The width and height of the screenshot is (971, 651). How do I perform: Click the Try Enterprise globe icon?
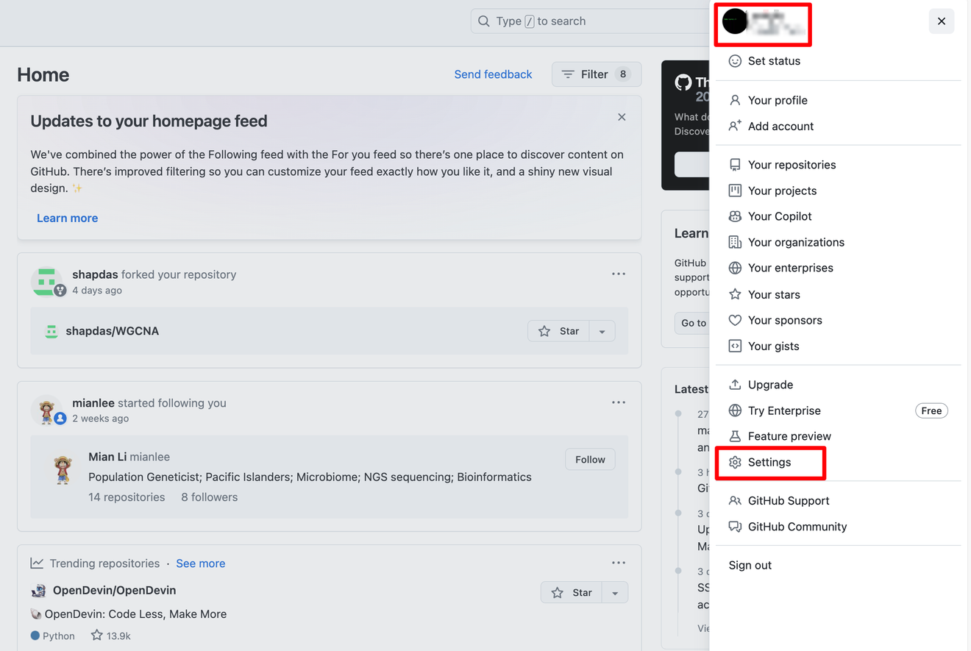[x=735, y=410]
